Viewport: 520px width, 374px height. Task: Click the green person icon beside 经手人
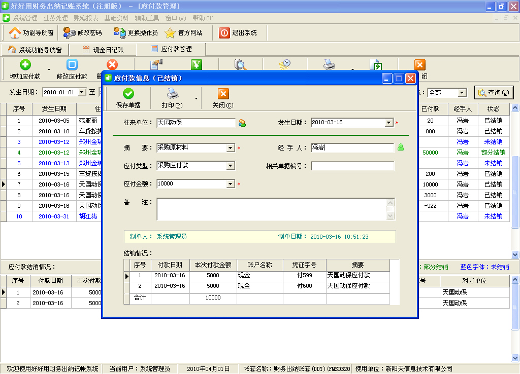tap(401, 148)
